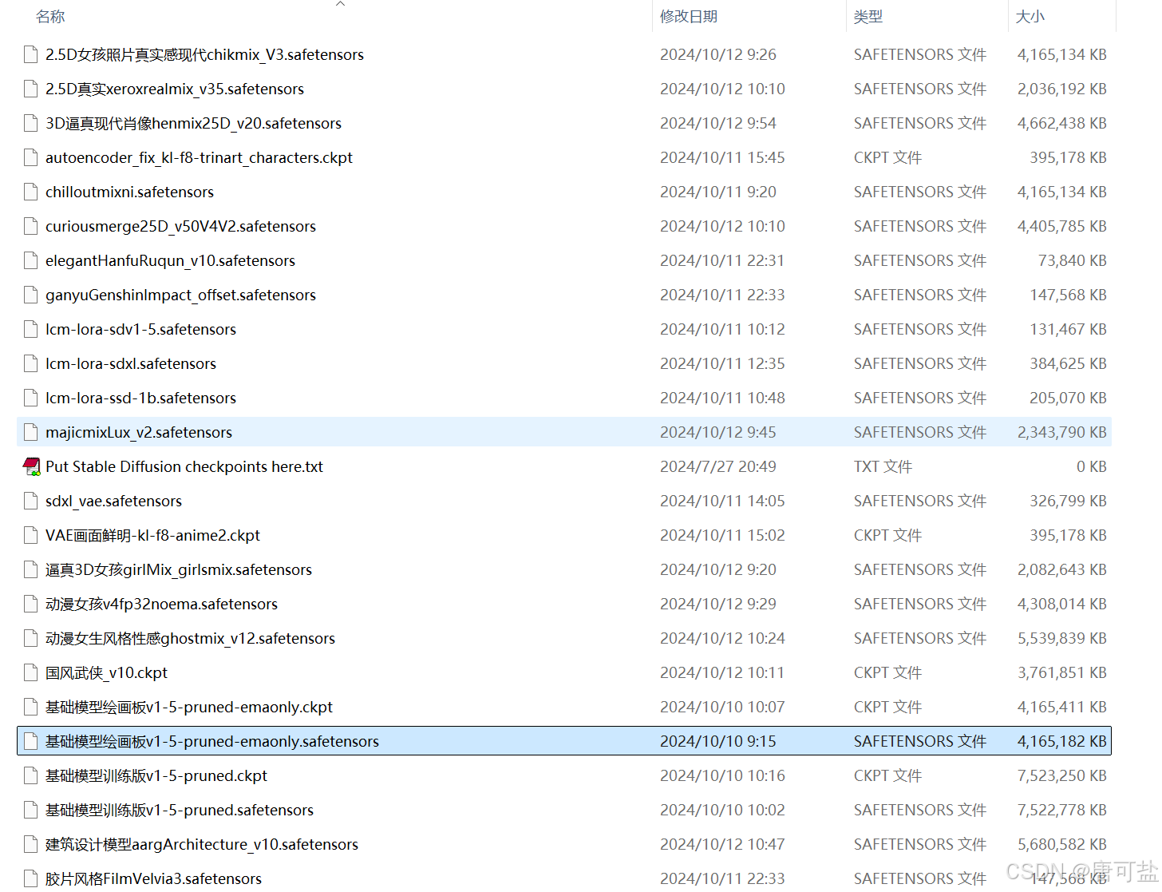Click the size value 0 KB
The width and height of the screenshot is (1162, 892).
click(x=1091, y=466)
